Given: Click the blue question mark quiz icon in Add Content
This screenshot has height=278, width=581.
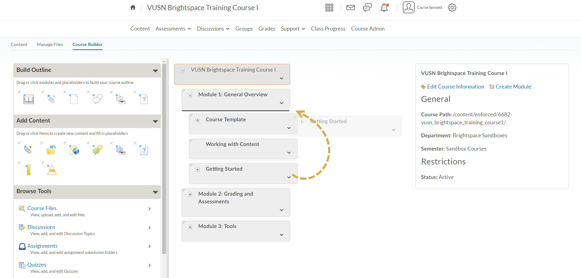Looking at the screenshot, I should pos(144,150).
